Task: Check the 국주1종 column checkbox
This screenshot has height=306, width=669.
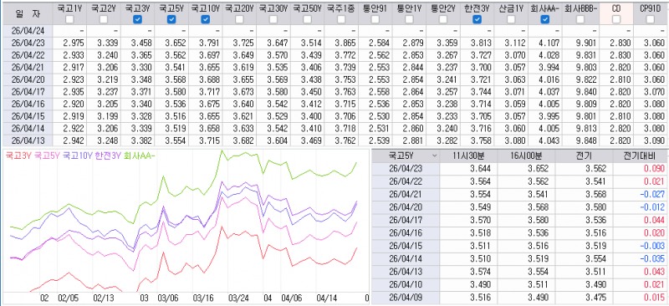Action: coord(341,18)
